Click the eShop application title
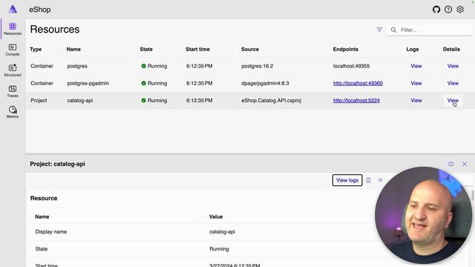The width and height of the screenshot is (475, 267). click(x=40, y=10)
